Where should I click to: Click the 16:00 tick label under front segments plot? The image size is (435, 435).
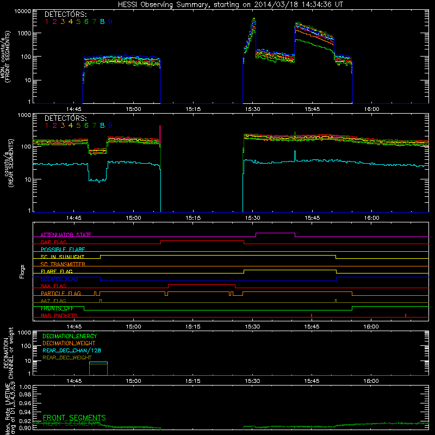[371, 109]
